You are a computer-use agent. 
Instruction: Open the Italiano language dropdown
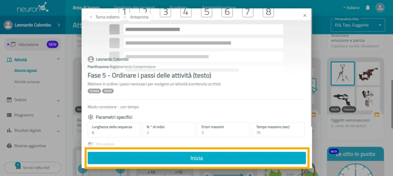(351, 8)
